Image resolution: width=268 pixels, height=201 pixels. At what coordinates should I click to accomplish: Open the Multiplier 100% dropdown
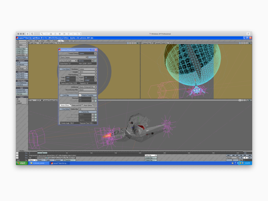87,72
